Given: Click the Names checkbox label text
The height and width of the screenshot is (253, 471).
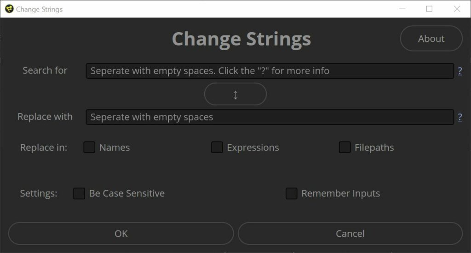Looking at the screenshot, I should click(115, 148).
